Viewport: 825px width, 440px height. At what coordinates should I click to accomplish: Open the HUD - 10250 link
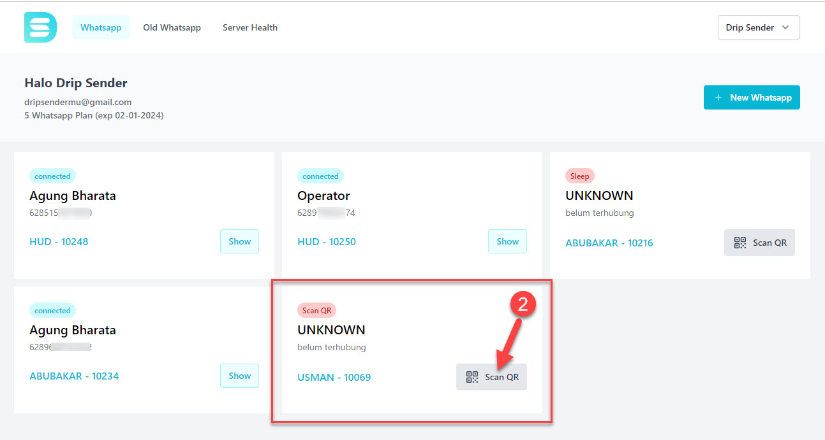(327, 242)
